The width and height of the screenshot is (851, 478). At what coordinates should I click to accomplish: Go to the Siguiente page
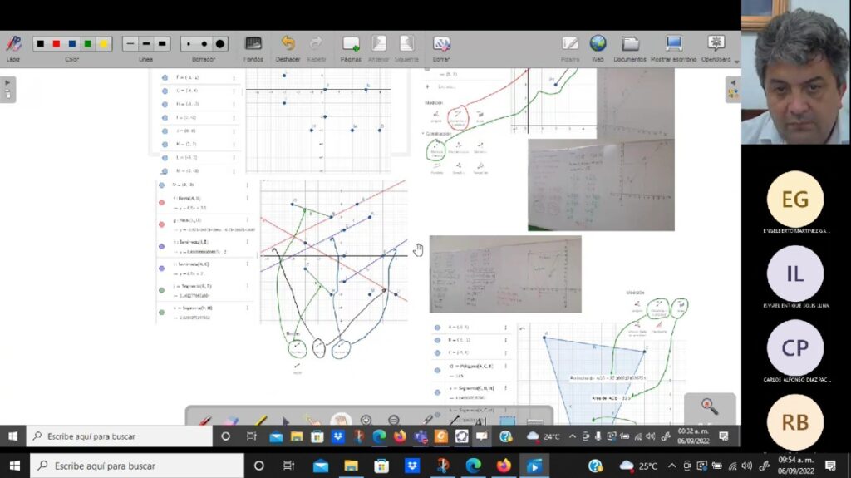(406, 48)
